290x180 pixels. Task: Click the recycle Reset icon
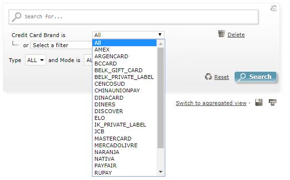click(x=209, y=77)
